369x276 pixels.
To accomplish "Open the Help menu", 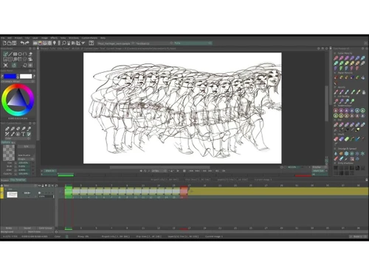I will 103,38.
